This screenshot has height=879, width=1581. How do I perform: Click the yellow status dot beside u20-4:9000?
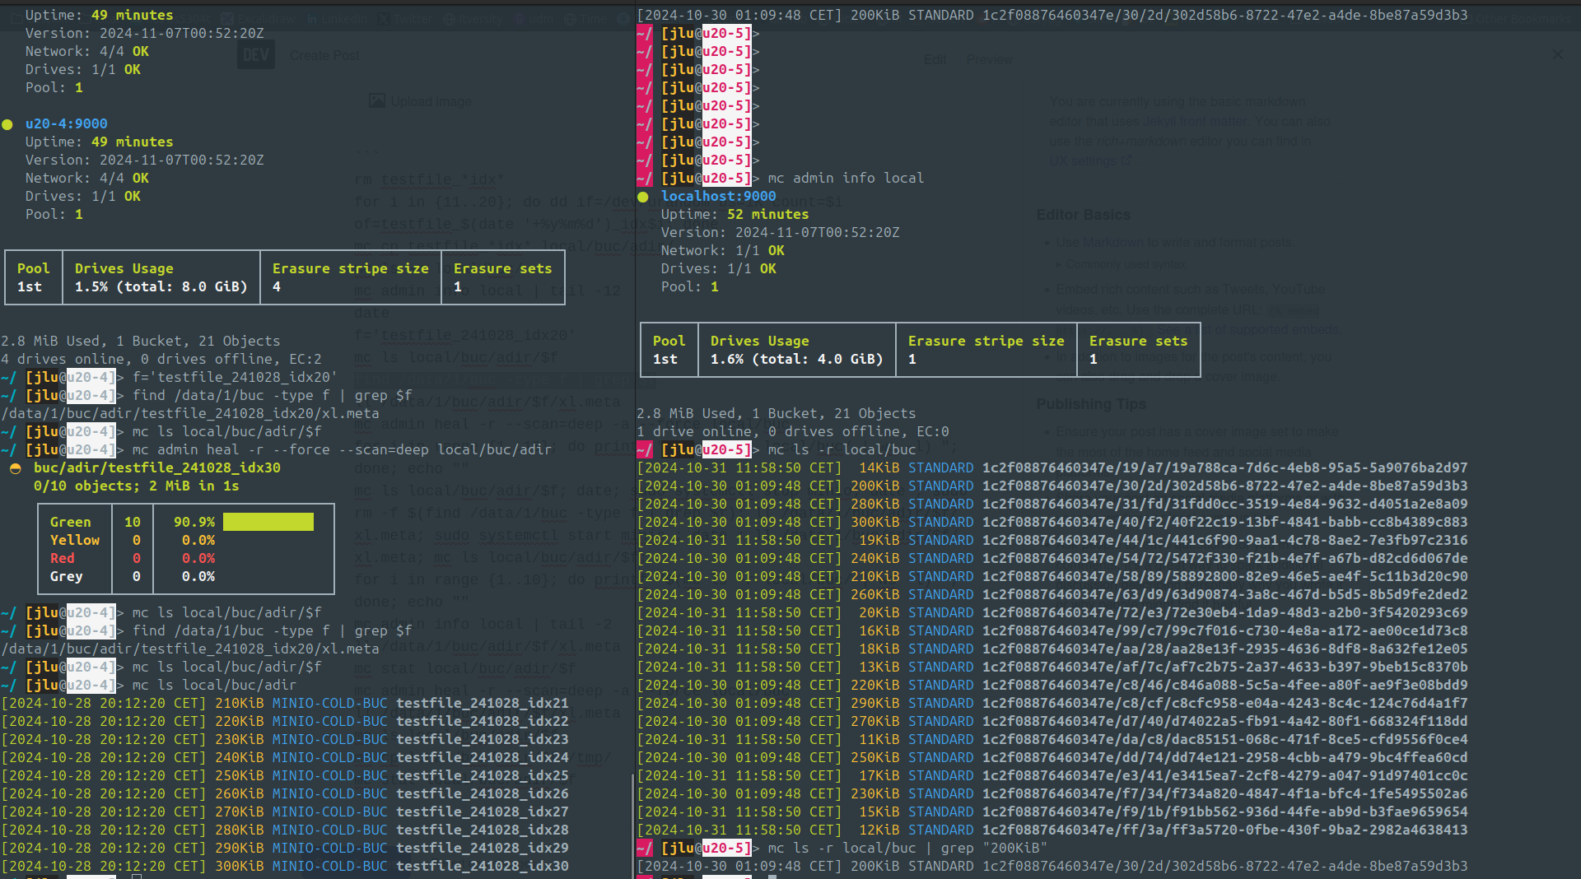7,124
